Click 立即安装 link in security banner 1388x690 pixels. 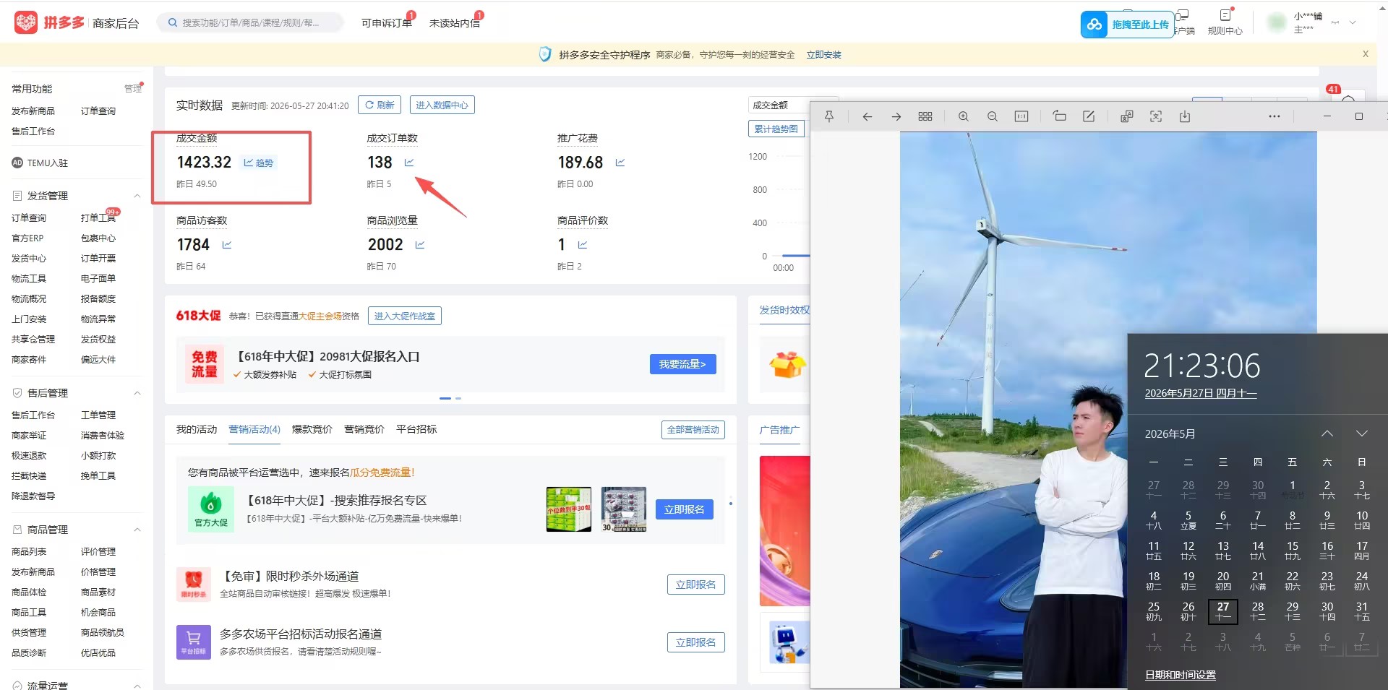pyautogui.click(x=823, y=55)
